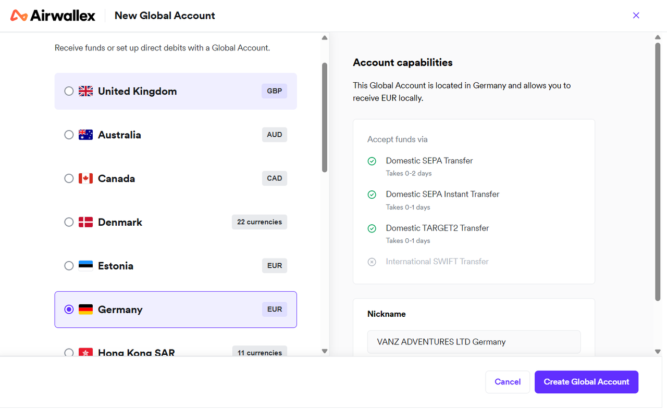Select the Canada radio button
667x412 pixels.
click(x=69, y=178)
